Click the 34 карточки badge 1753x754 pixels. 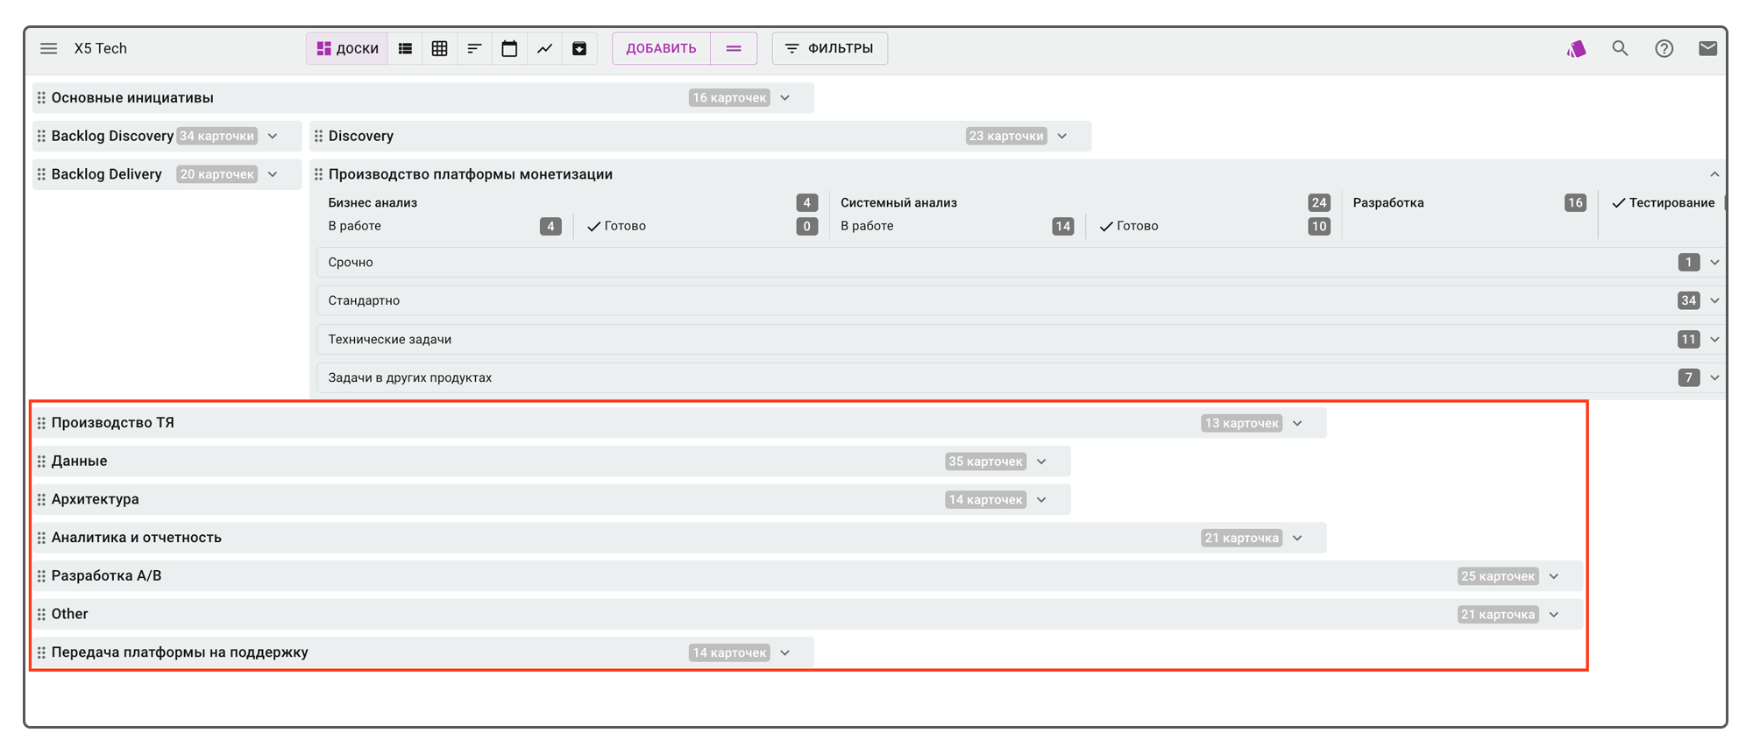point(217,137)
